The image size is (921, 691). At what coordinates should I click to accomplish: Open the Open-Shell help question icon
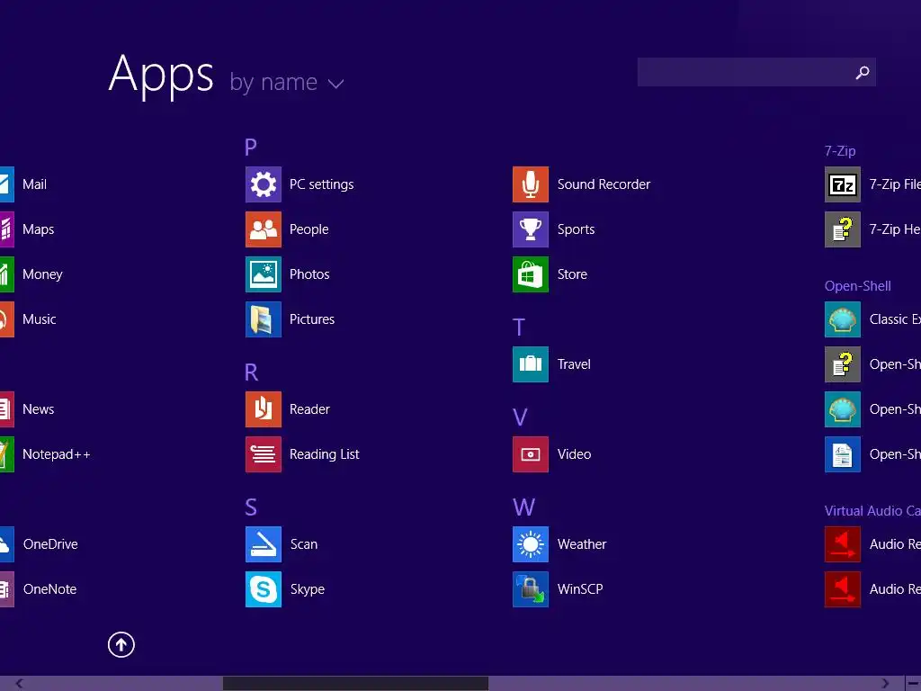tap(842, 364)
